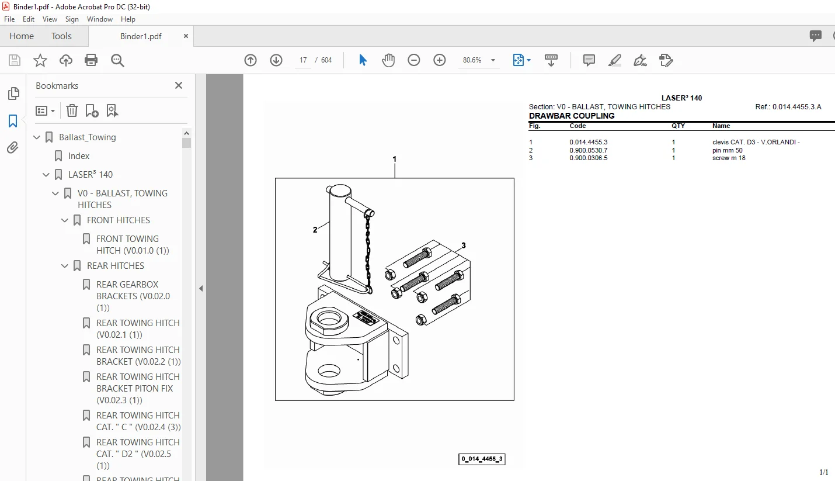Open the File menu
The width and height of the screenshot is (835, 481).
click(9, 19)
